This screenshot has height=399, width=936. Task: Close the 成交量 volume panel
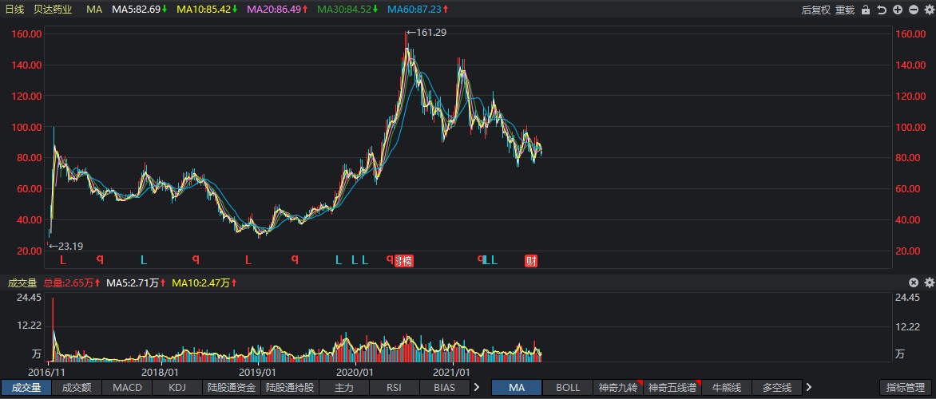914,282
